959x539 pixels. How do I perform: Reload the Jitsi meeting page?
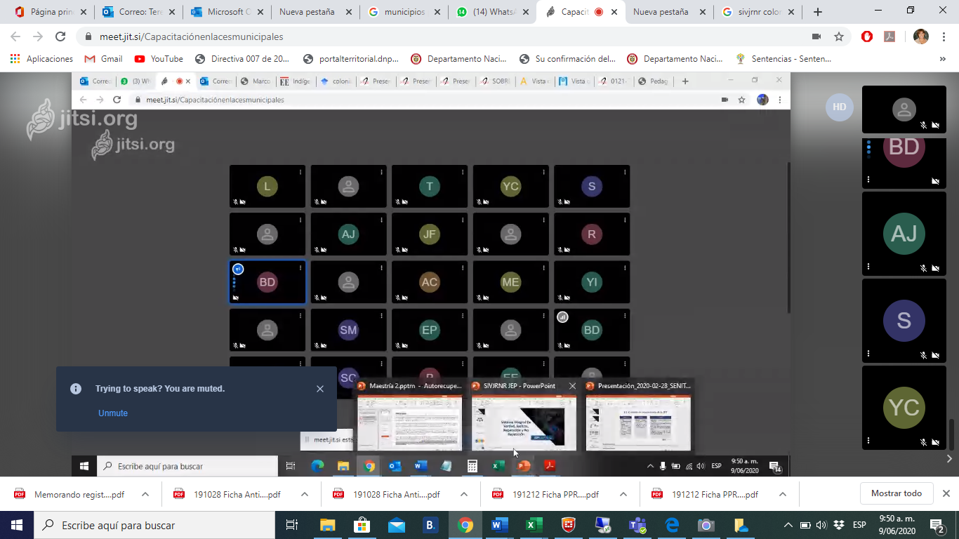point(60,36)
